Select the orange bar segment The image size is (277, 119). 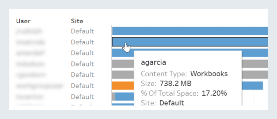pos(123,86)
